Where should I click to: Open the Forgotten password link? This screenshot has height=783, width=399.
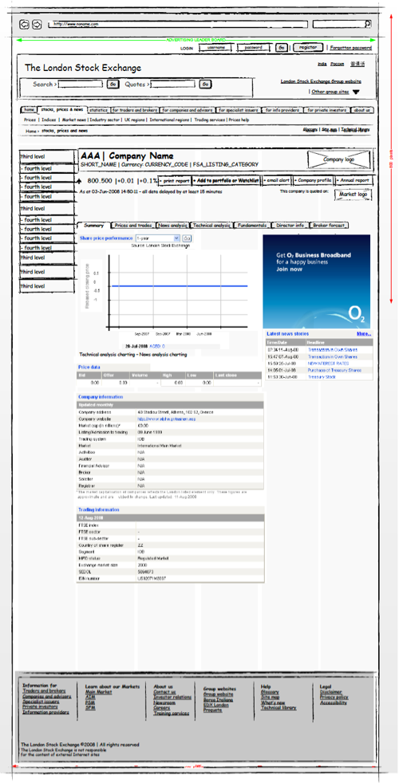(351, 48)
